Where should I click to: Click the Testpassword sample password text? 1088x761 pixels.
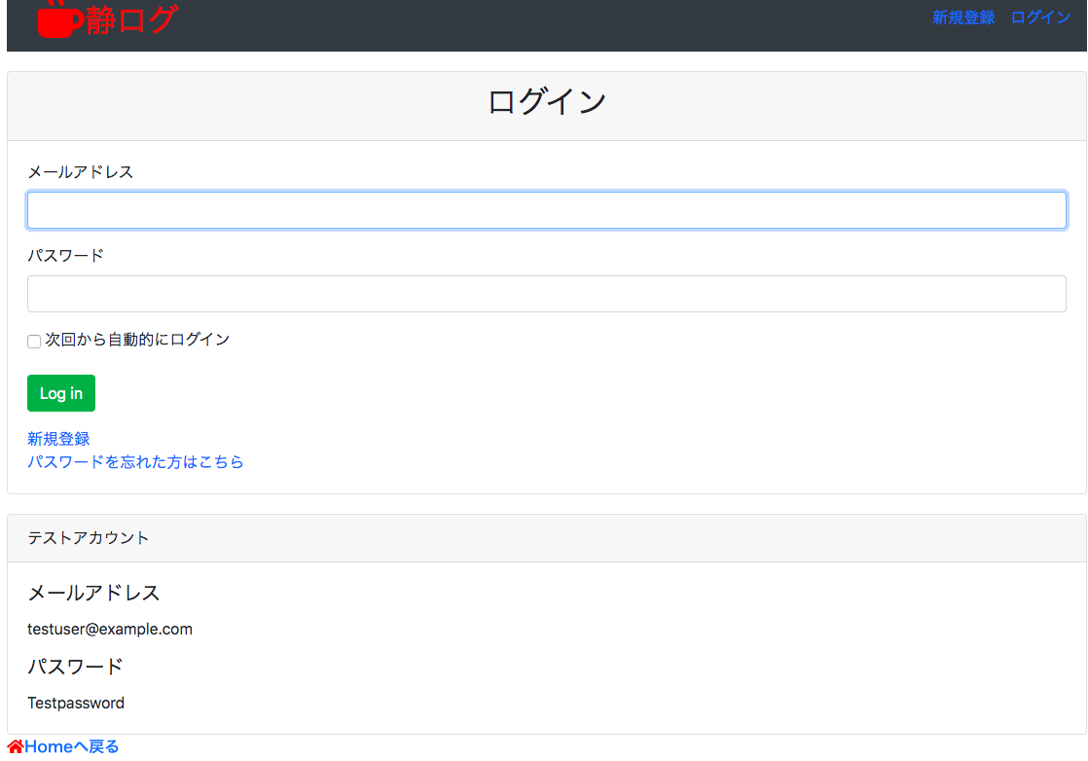click(76, 704)
